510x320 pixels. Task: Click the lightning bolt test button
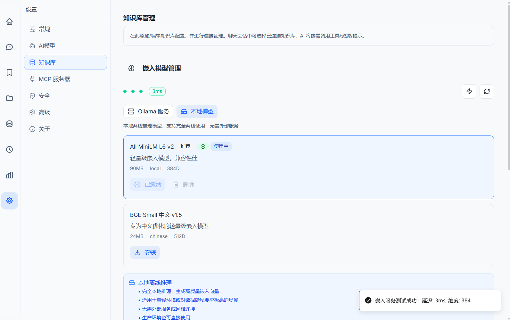pos(469,92)
